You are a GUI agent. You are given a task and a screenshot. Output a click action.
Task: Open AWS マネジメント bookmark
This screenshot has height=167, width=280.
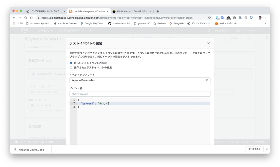(x=227, y=24)
